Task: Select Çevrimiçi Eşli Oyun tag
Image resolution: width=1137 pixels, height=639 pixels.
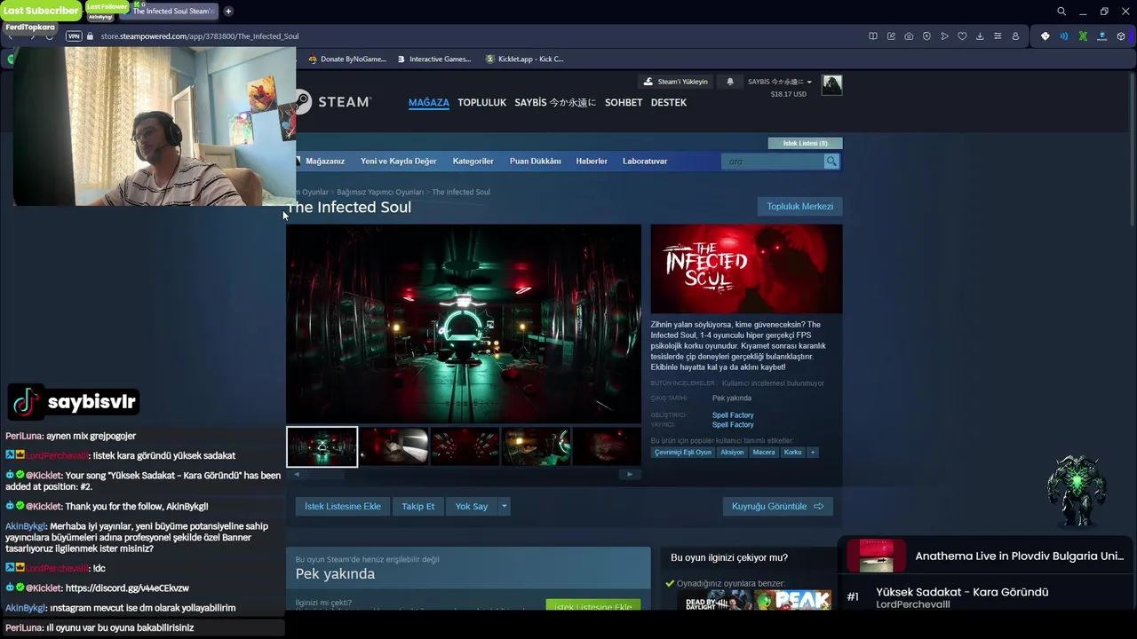Action: coord(683,453)
